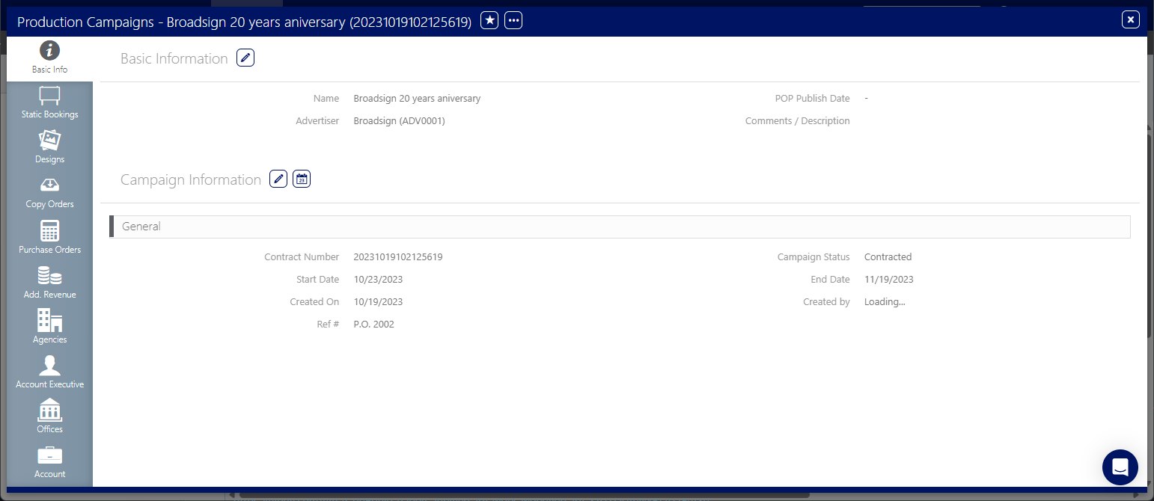Open the Basic Info sidebar section

[x=49, y=58]
